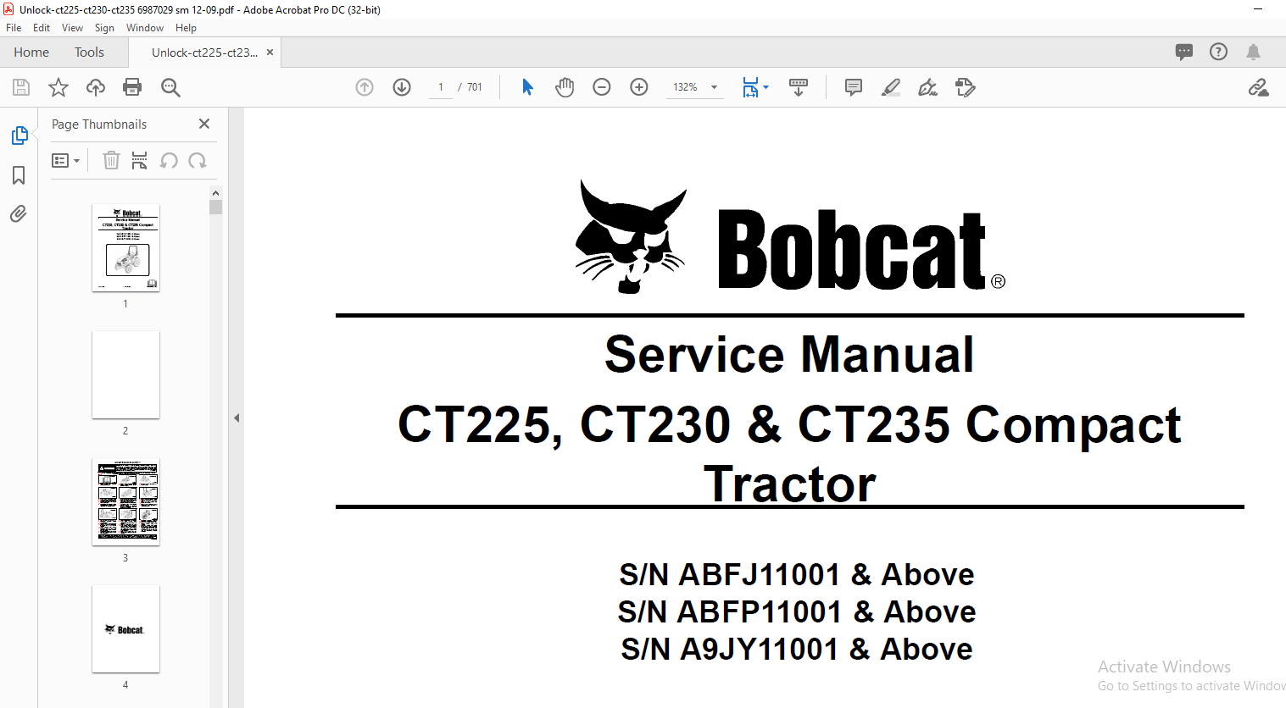
Task: Zoom in with plus icon
Action: pos(639,87)
